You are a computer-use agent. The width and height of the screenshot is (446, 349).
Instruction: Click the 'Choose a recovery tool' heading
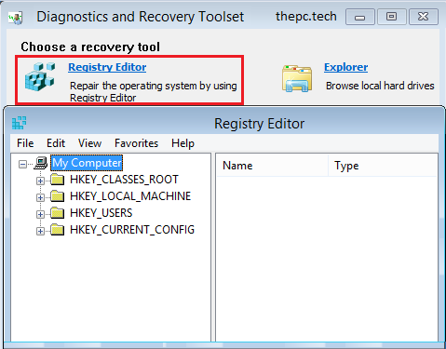[x=90, y=47]
